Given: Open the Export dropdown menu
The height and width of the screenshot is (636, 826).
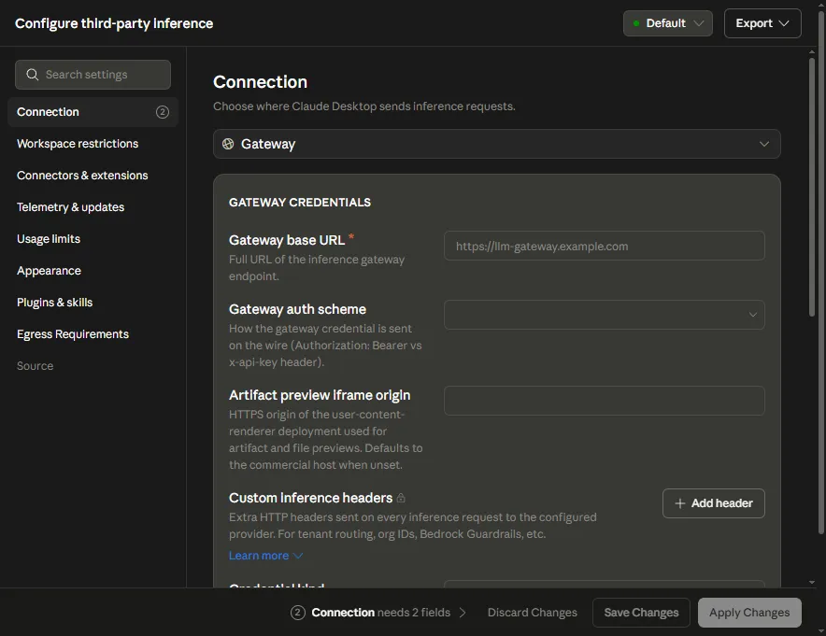Looking at the screenshot, I should click(x=762, y=23).
